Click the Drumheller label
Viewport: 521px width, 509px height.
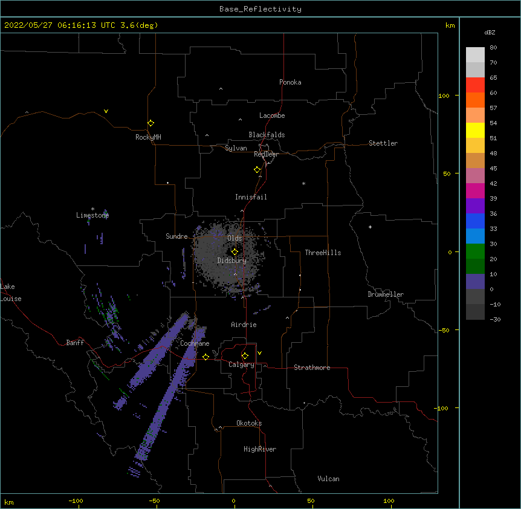[386, 294]
